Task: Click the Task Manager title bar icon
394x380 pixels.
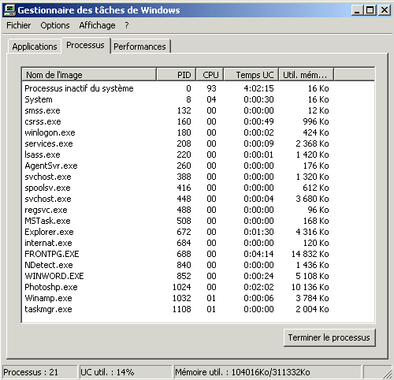Action: point(10,10)
